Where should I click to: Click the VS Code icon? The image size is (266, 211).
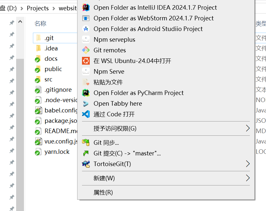pos(86,114)
